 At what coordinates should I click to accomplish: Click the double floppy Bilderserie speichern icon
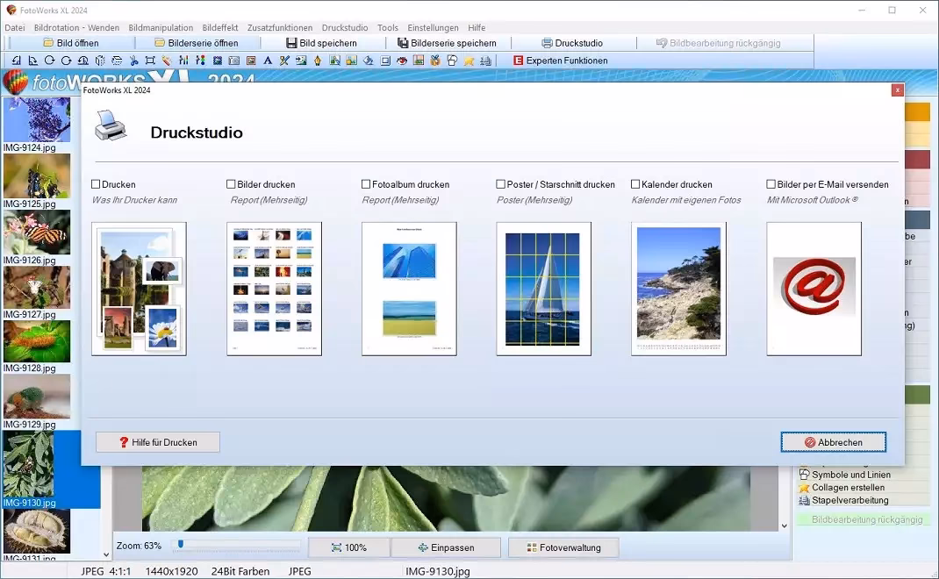[403, 43]
